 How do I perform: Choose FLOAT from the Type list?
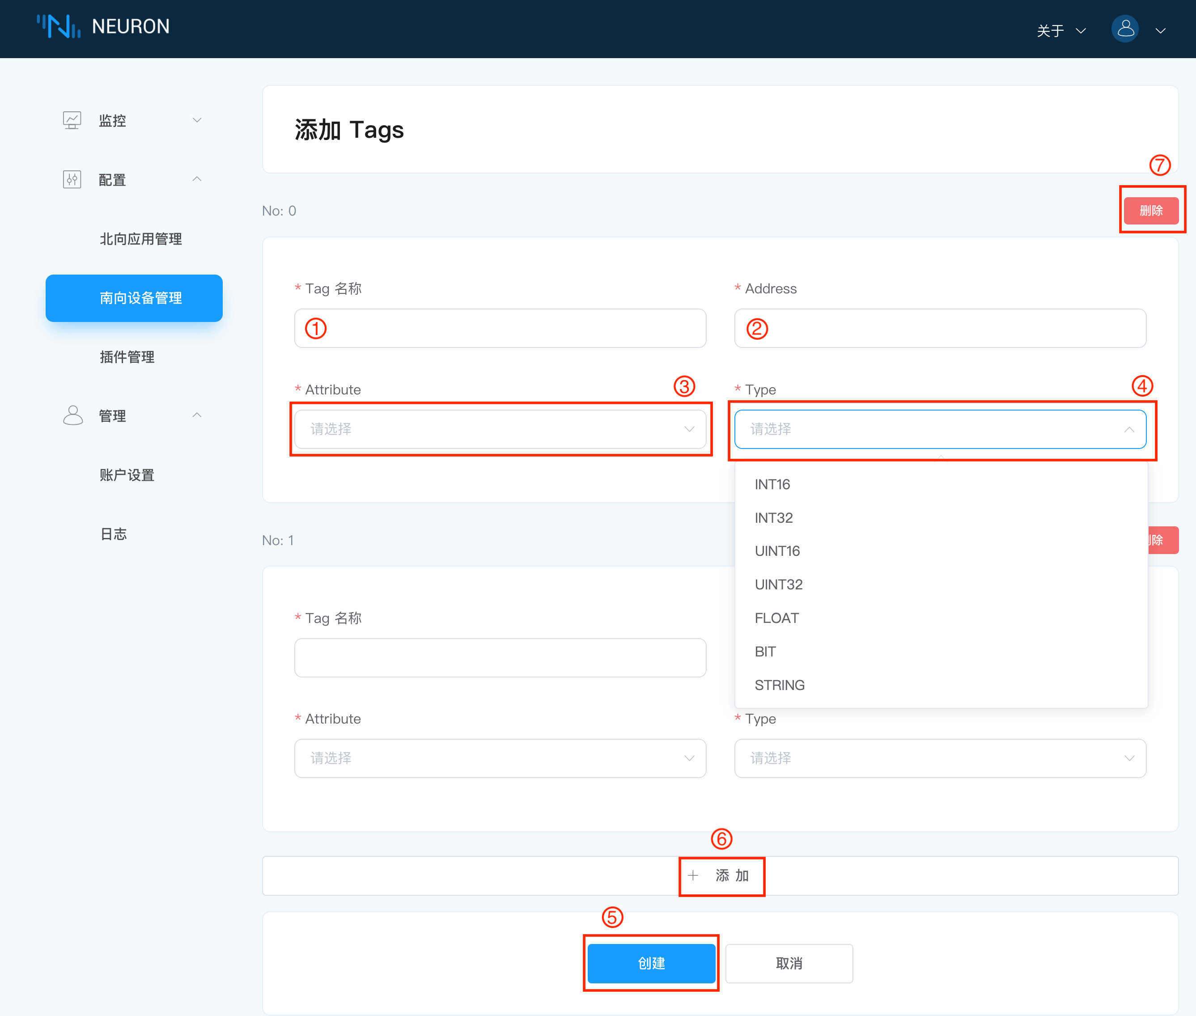(942, 618)
